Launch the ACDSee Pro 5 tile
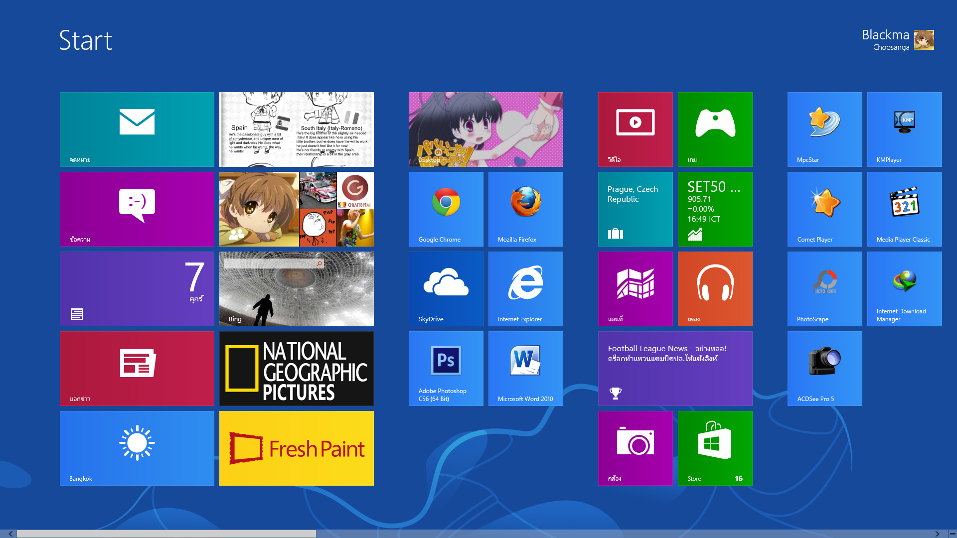Viewport: 957px width, 538px height. point(824,368)
